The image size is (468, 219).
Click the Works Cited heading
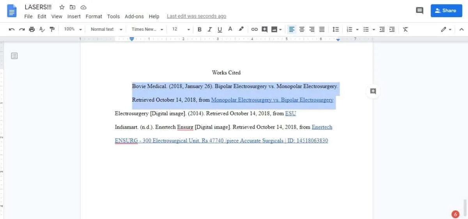click(226, 72)
